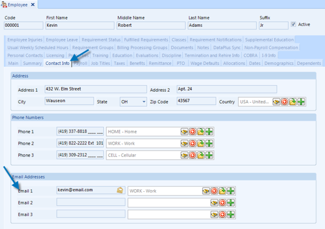
Task: Switch to the Payroll tab
Action: pyautogui.click(x=80, y=63)
